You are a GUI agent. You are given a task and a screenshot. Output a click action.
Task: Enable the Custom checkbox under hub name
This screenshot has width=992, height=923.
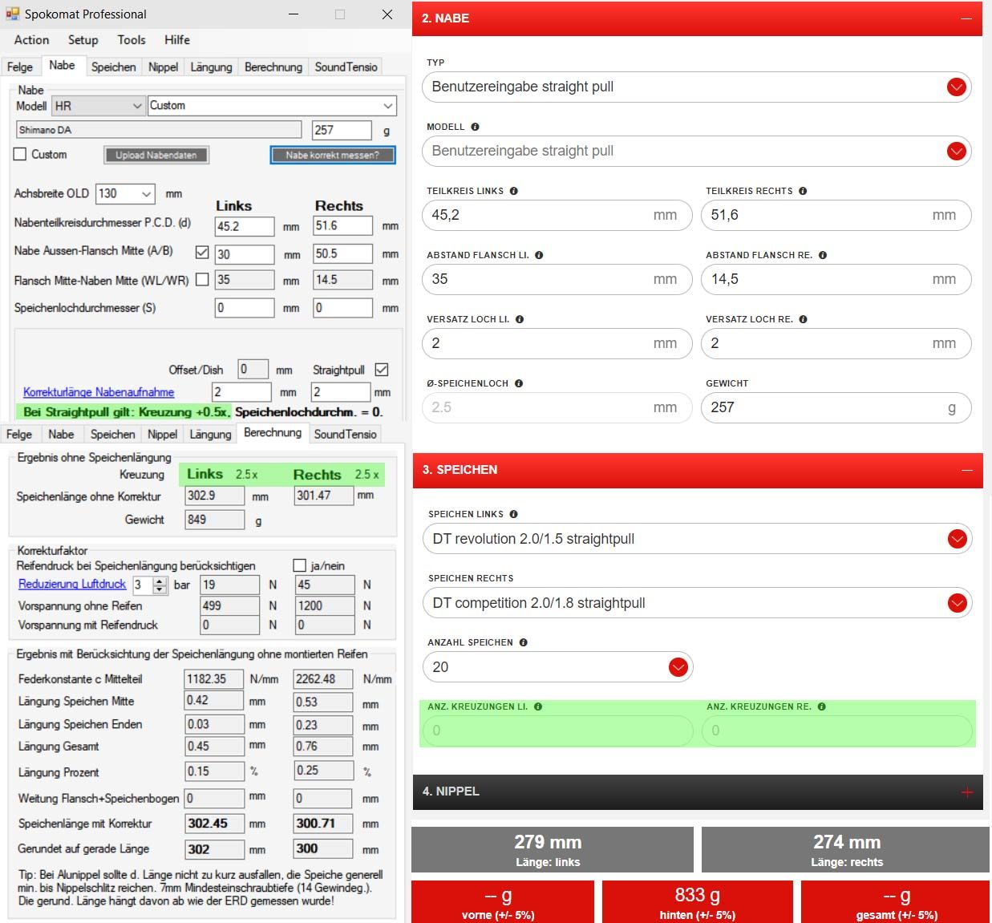(x=21, y=155)
